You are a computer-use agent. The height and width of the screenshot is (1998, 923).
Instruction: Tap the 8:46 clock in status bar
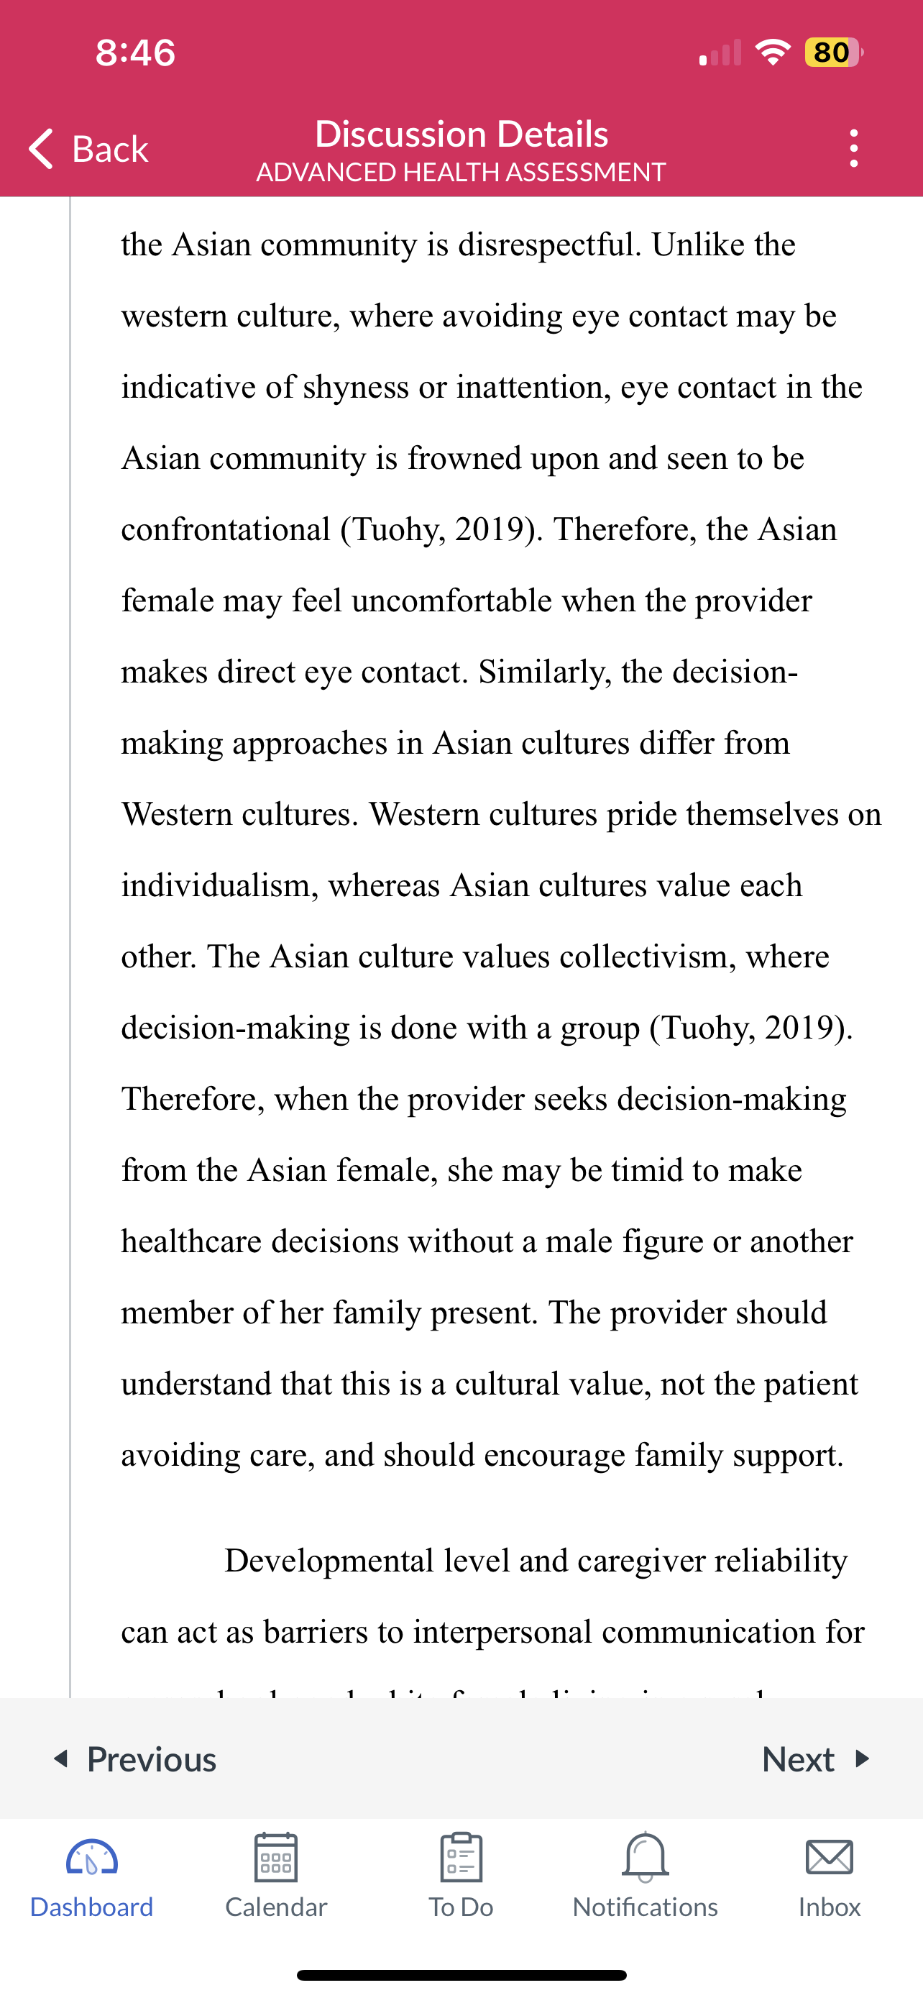(x=136, y=52)
